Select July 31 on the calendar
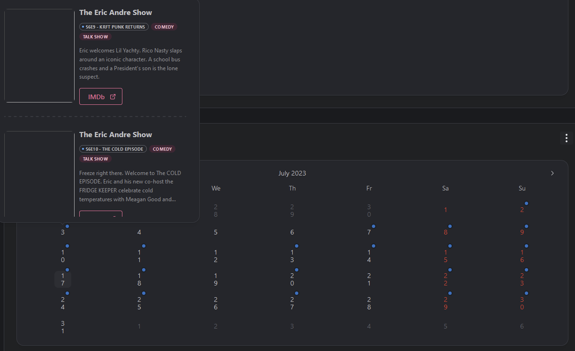The width and height of the screenshot is (575, 351). (x=63, y=327)
